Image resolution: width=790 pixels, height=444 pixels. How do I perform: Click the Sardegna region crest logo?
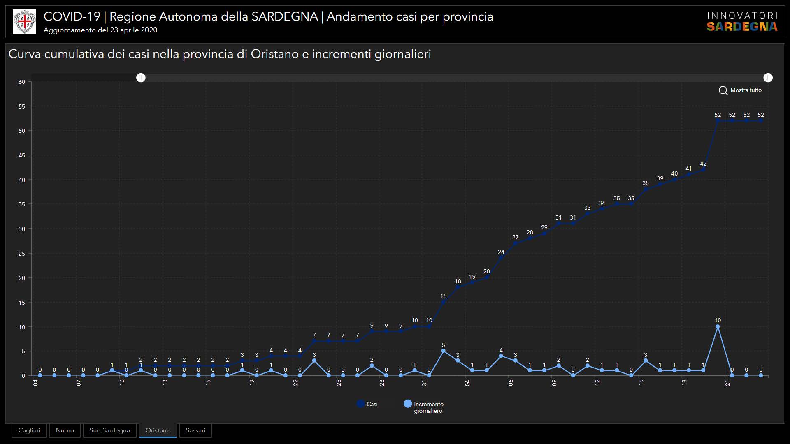click(x=25, y=22)
